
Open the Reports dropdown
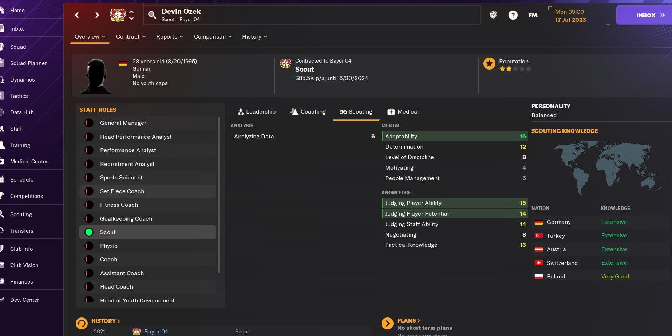[169, 36]
